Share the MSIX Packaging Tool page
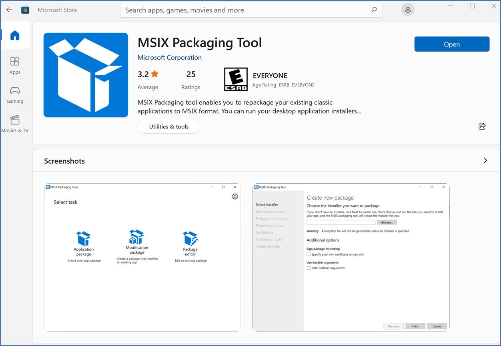This screenshot has height=346, width=501. [482, 126]
